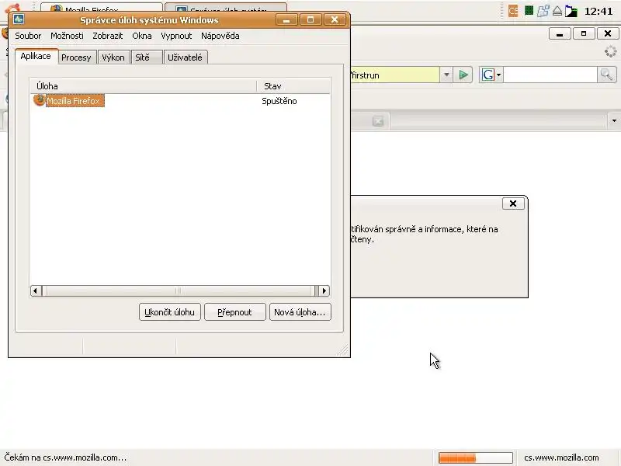Click the Ubuntu logo menu icon
621x466 pixels.
[x=12, y=8]
